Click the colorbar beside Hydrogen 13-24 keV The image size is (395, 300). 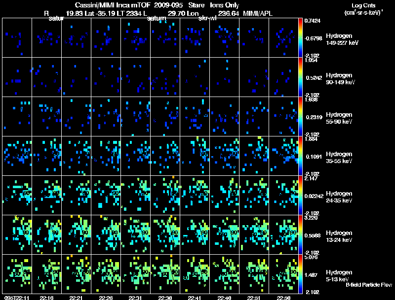(x=300, y=234)
